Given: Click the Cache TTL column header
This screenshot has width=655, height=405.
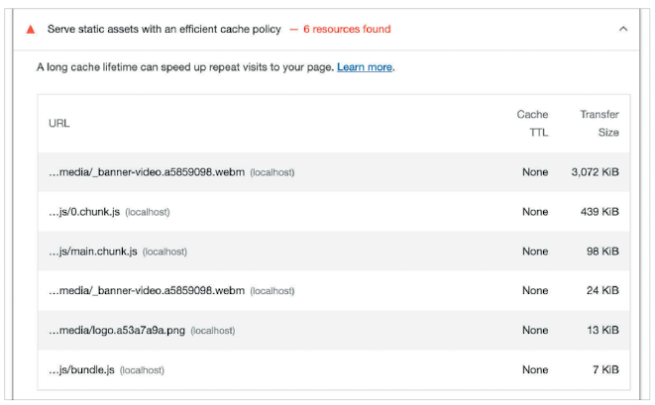Looking at the screenshot, I should [532, 123].
